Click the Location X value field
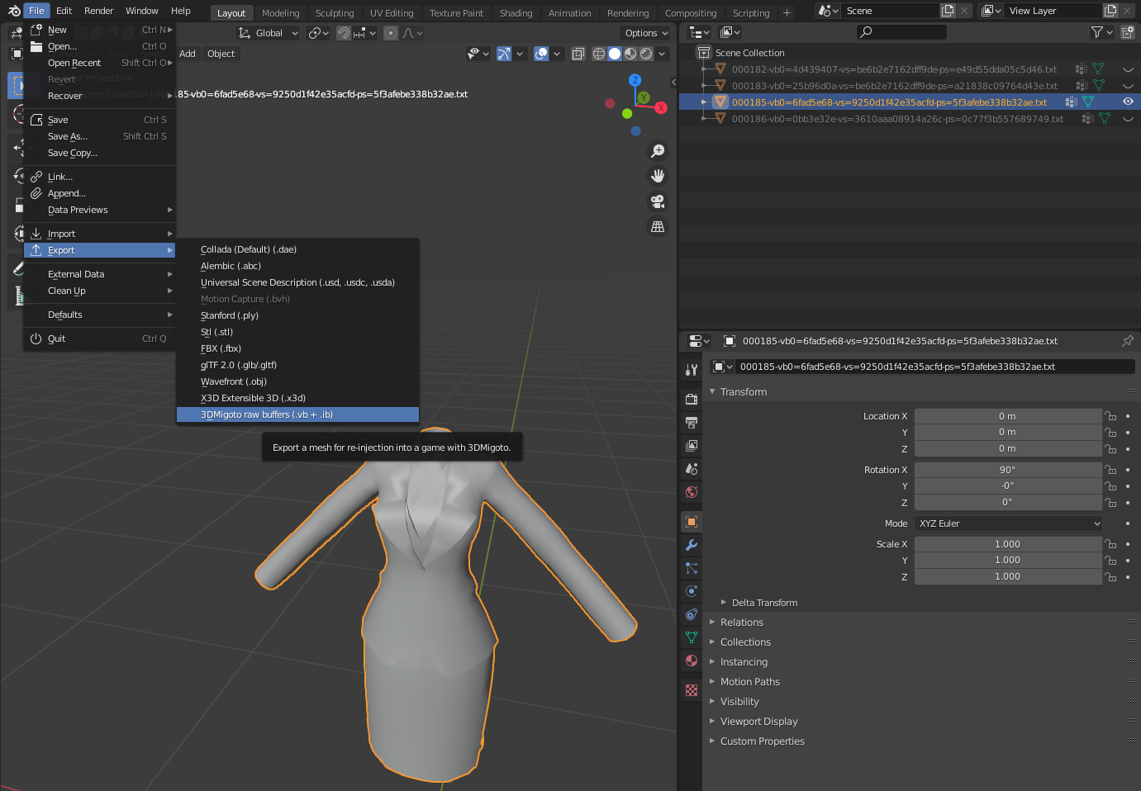Screen dimensions: 1141x791 tap(1008, 416)
